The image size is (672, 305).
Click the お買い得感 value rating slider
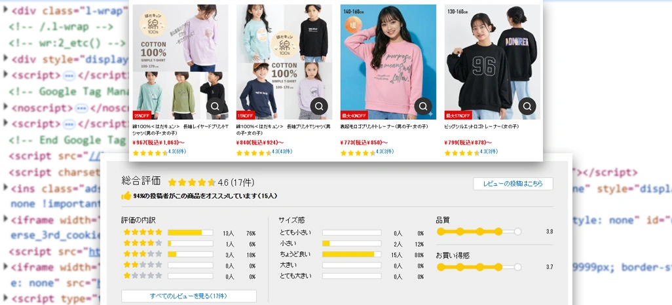click(479, 267)
